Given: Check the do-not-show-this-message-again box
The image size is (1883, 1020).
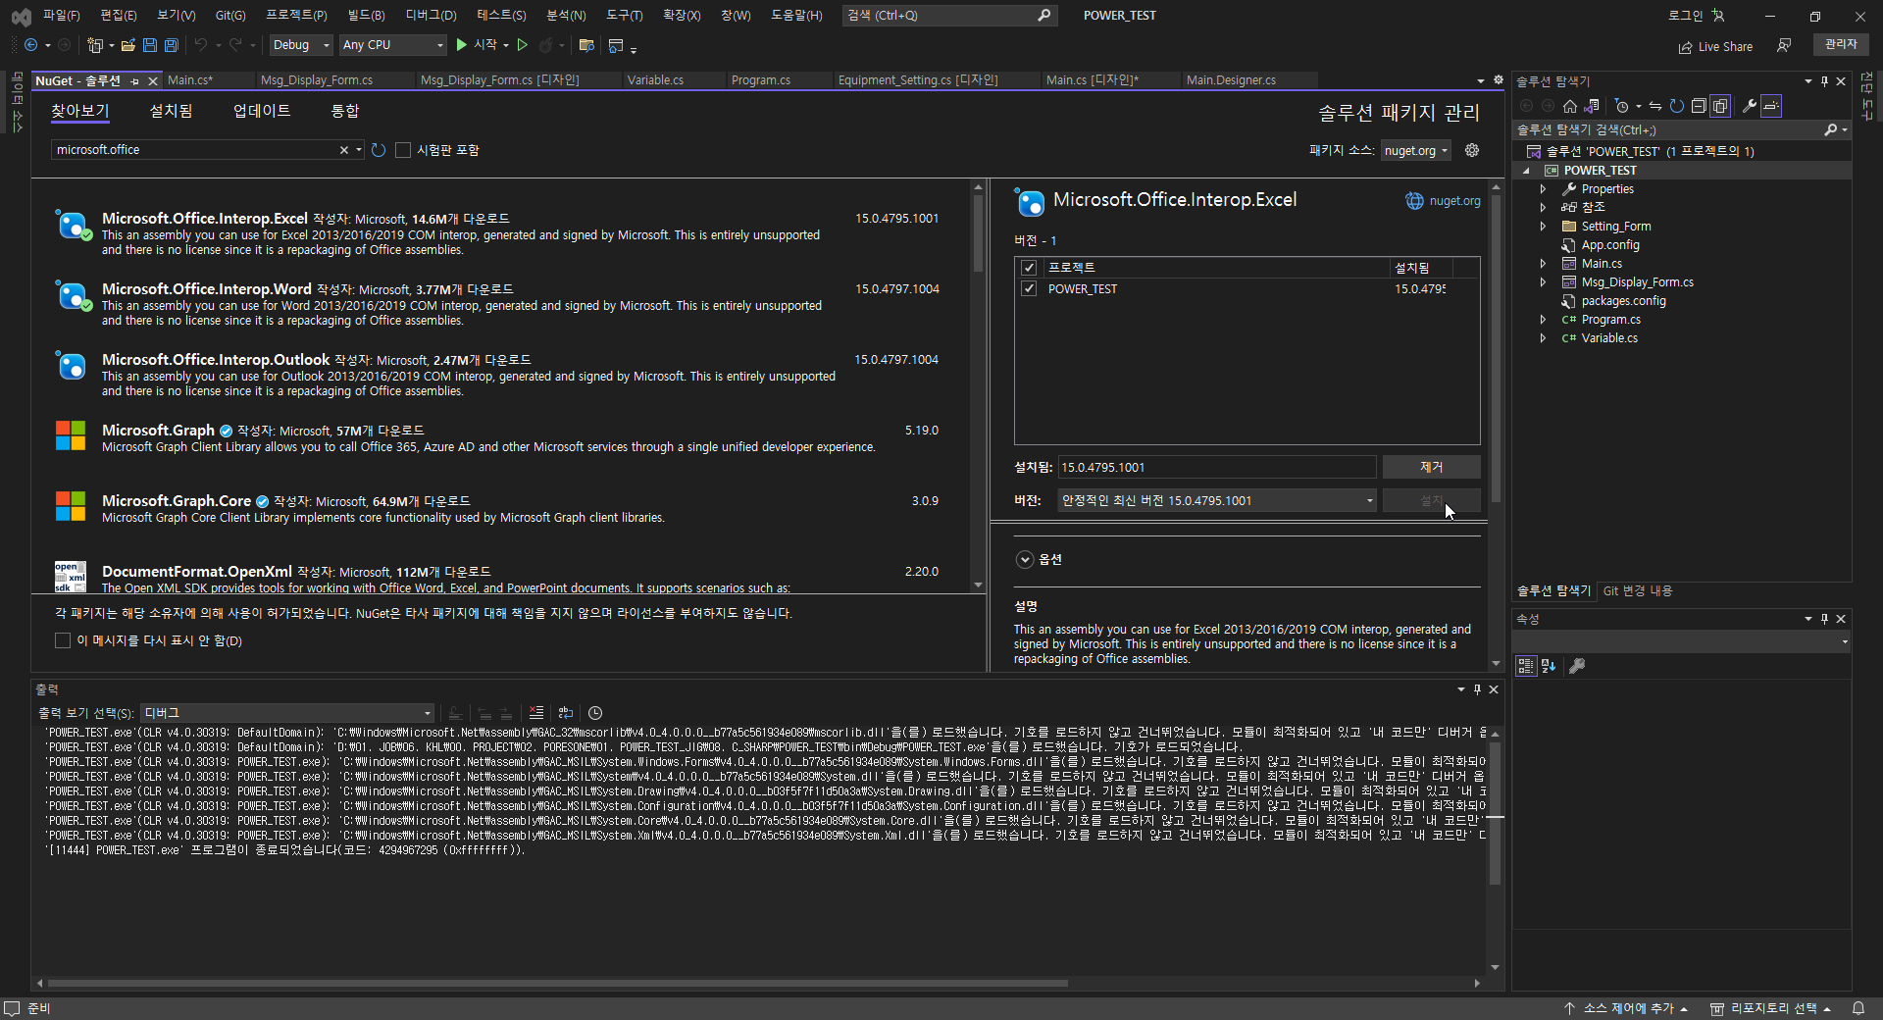Looking at the screenshot, I should click(x=63, y=640).
